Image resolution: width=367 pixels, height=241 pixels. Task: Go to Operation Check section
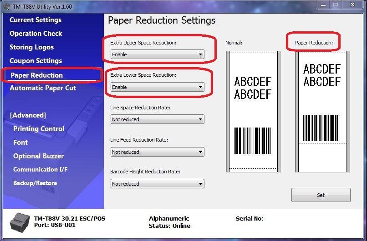[36, 34]
